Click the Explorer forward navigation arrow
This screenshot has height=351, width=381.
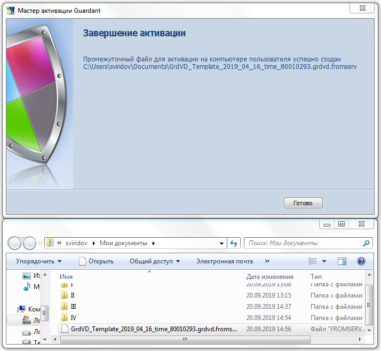29,243
